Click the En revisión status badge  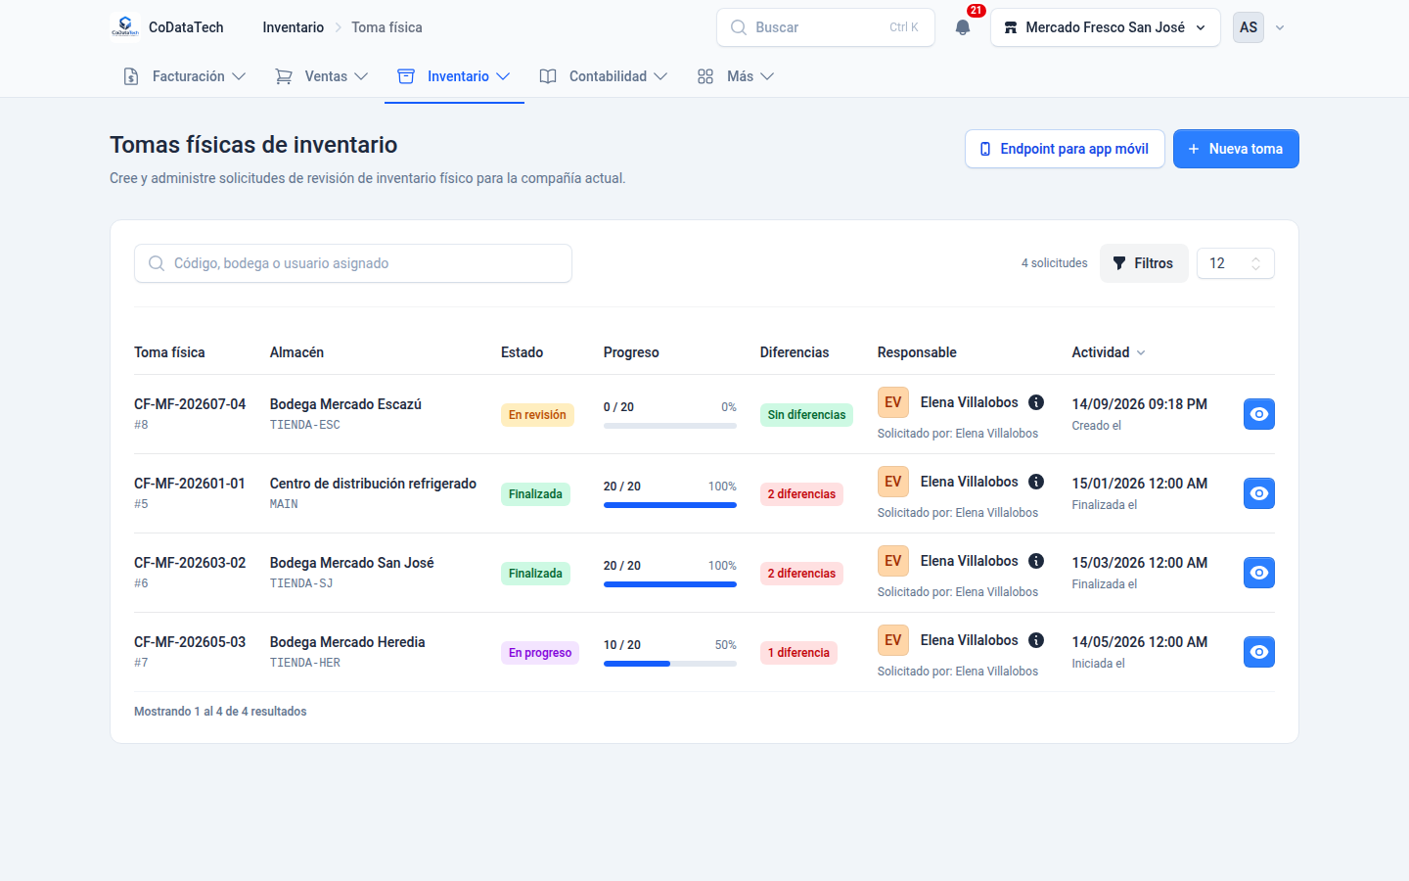click(x=537, y=415)
